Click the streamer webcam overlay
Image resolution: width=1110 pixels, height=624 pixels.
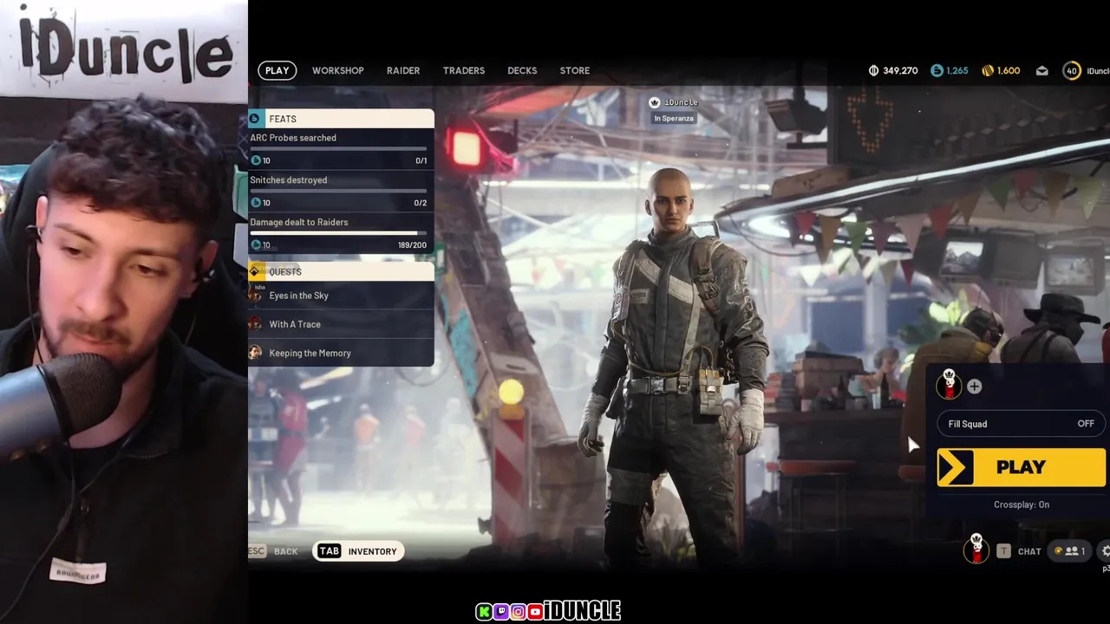coord(124,312)
